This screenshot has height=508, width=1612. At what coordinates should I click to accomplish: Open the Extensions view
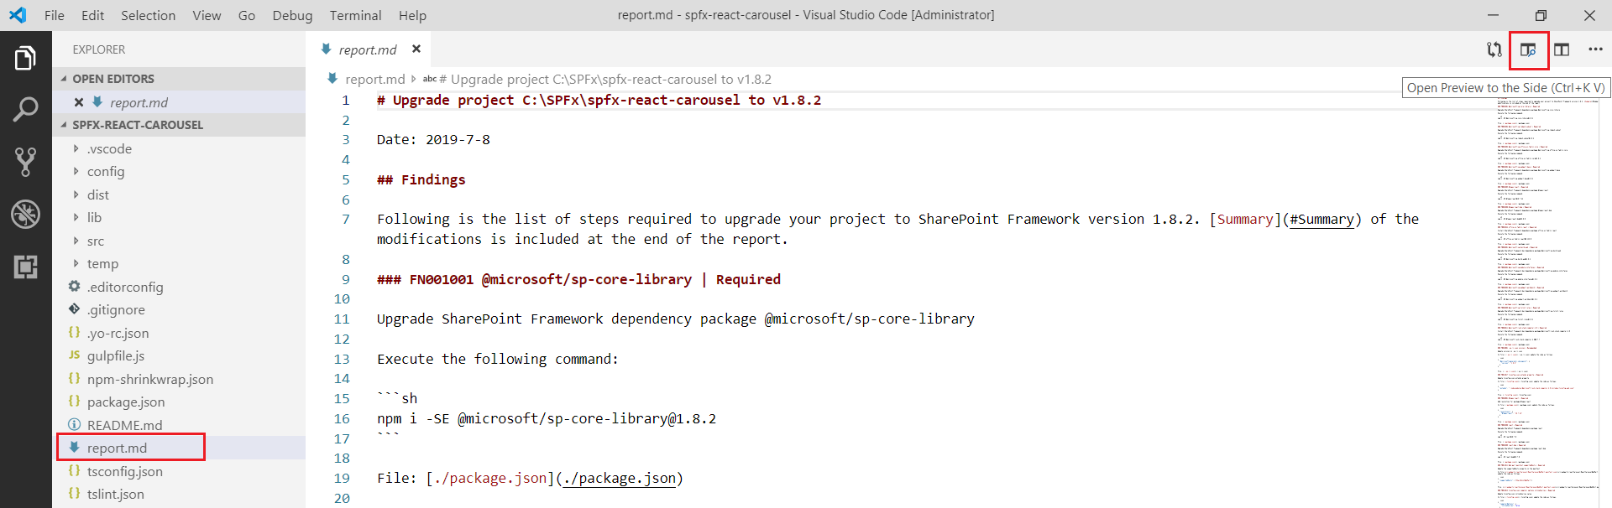coord(25,267)
